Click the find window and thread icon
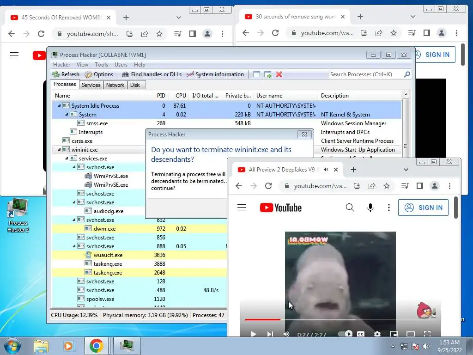The width and height of the screenshot is (473, 355). pyautogui.click(x=267, y=74)
